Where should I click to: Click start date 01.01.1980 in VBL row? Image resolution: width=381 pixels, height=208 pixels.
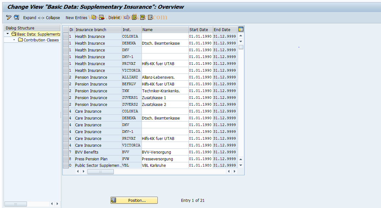[201, 165]
